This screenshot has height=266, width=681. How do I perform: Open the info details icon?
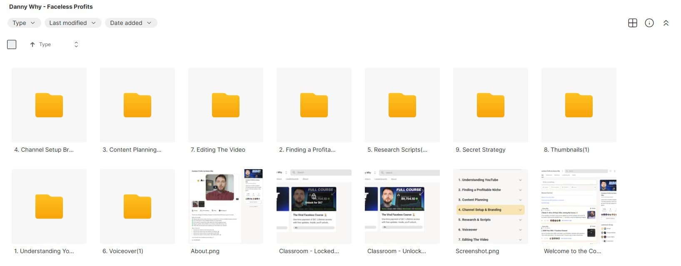[x=649, y=23]
